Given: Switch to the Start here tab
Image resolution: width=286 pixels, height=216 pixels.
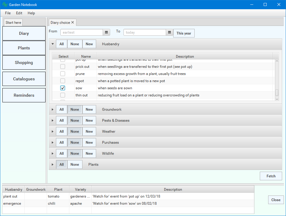Looking at the screenshot, I should (13, 23).
